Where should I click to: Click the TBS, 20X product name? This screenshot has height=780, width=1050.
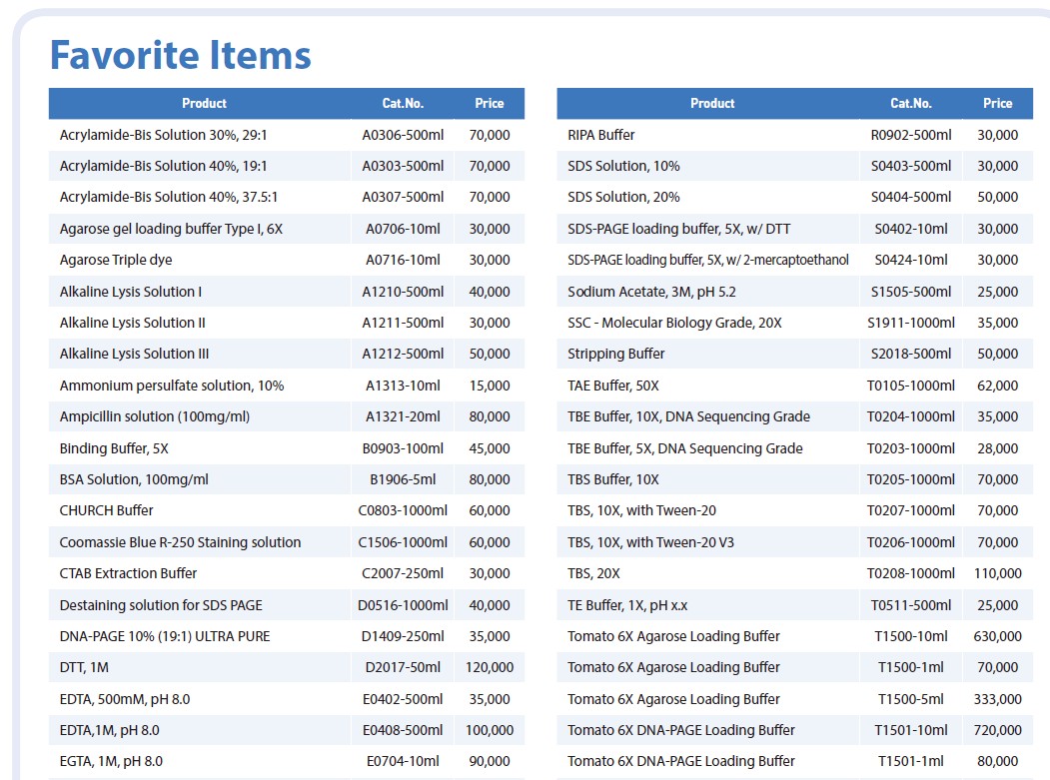click(594, 573)
